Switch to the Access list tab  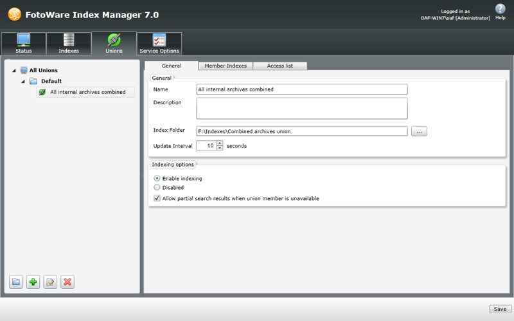point(280,66)
